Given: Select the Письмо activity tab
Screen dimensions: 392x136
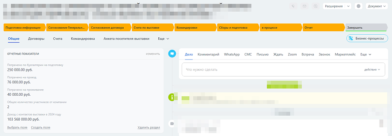Looking at the screenshot, I should (x=262, y=54).
